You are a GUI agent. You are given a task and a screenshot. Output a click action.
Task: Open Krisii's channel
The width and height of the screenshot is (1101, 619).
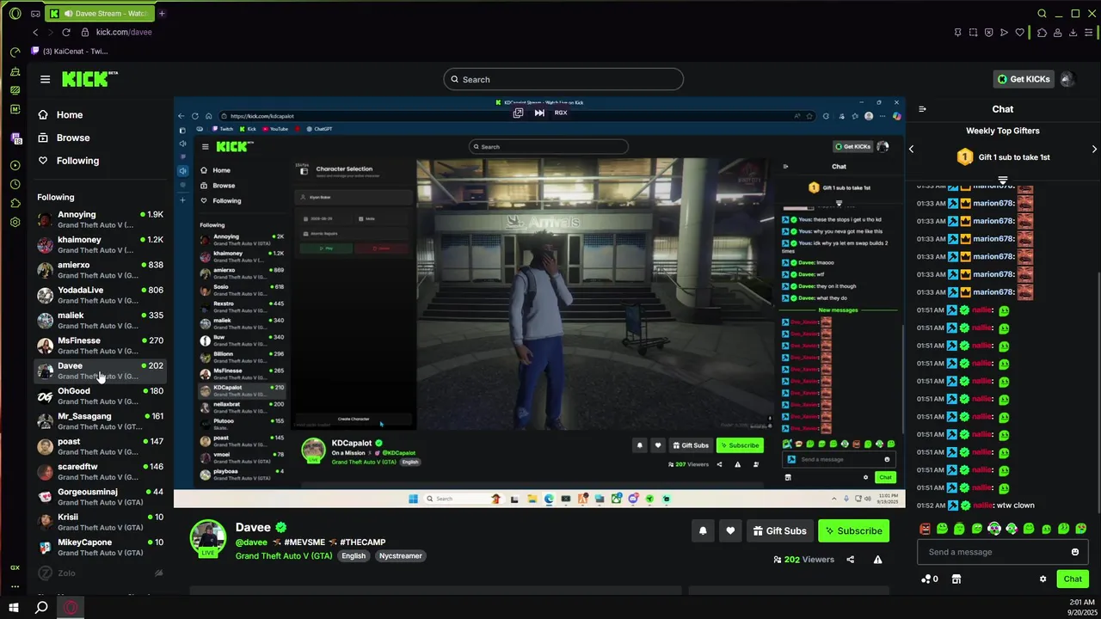pos(101,522)
